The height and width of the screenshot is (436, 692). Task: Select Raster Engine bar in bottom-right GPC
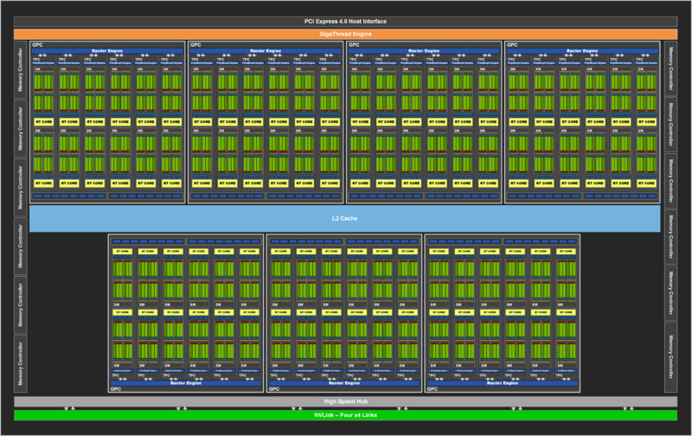tap(503, 382)
